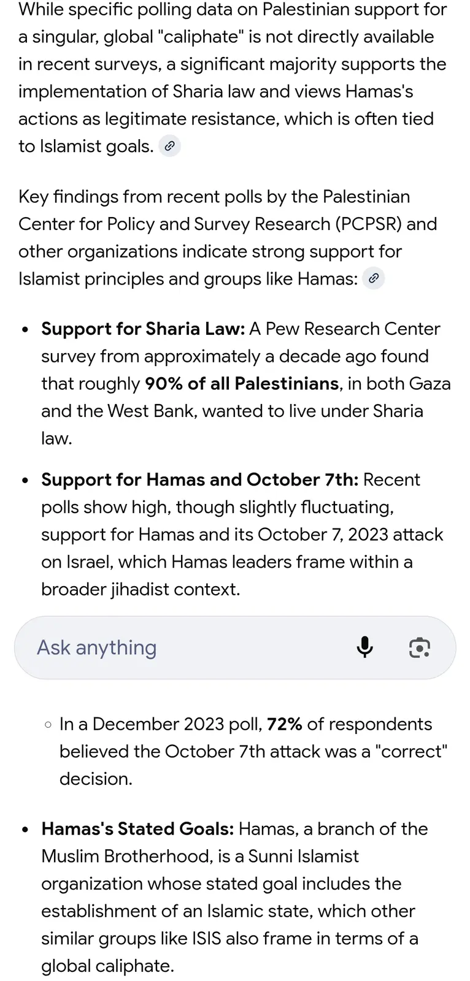Click the "broader jihadist context" line

point(141,589)
